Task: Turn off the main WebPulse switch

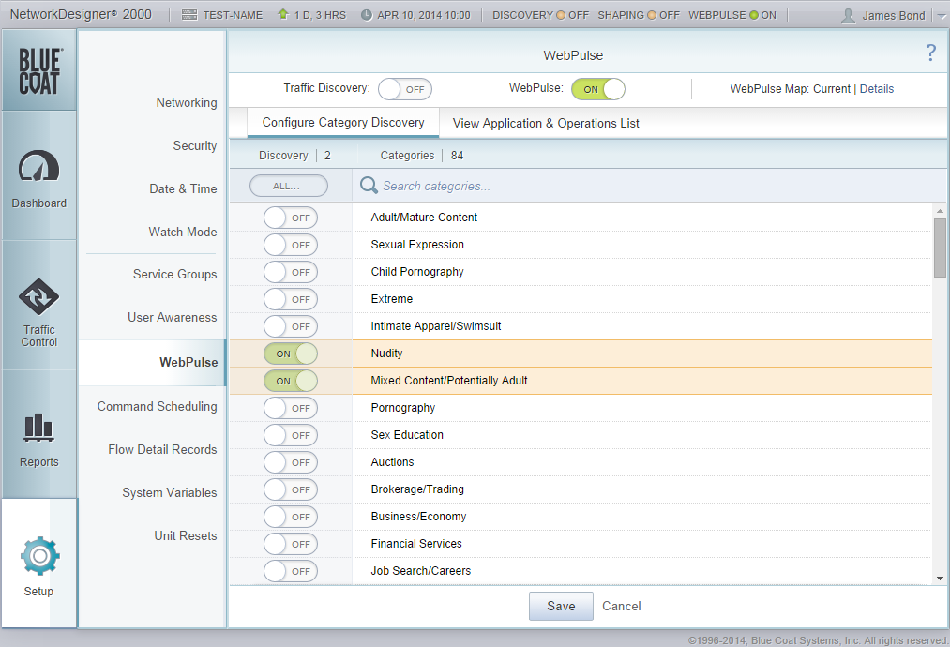Action: coord(598,89)
